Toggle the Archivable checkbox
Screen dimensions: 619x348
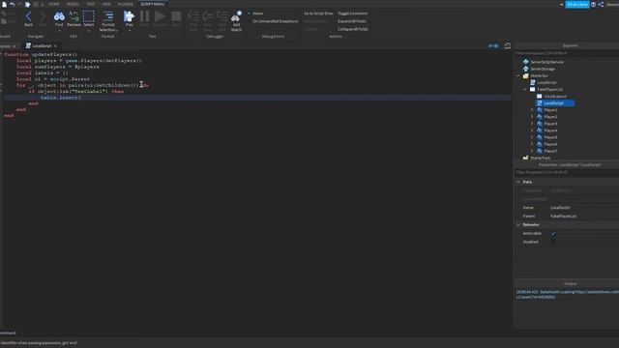click(x=553, y=234)
